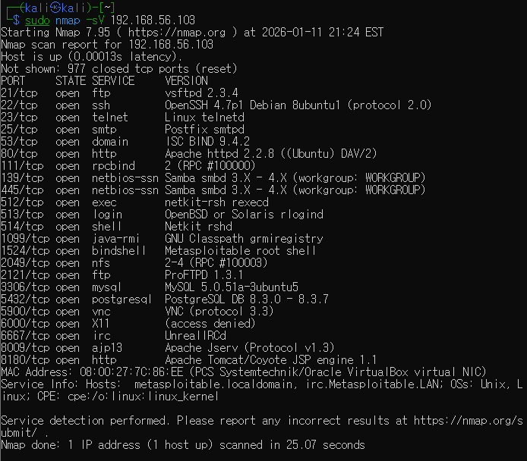Viewport: 527px width, 461px height.
Task: Select the 5432/tcp postgresql row
Action: tap(165, 299)
